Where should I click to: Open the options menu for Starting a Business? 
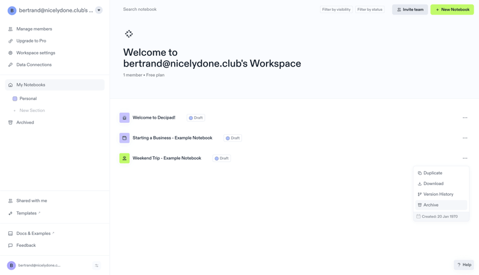pyautogui.click(x=465, y=138)
